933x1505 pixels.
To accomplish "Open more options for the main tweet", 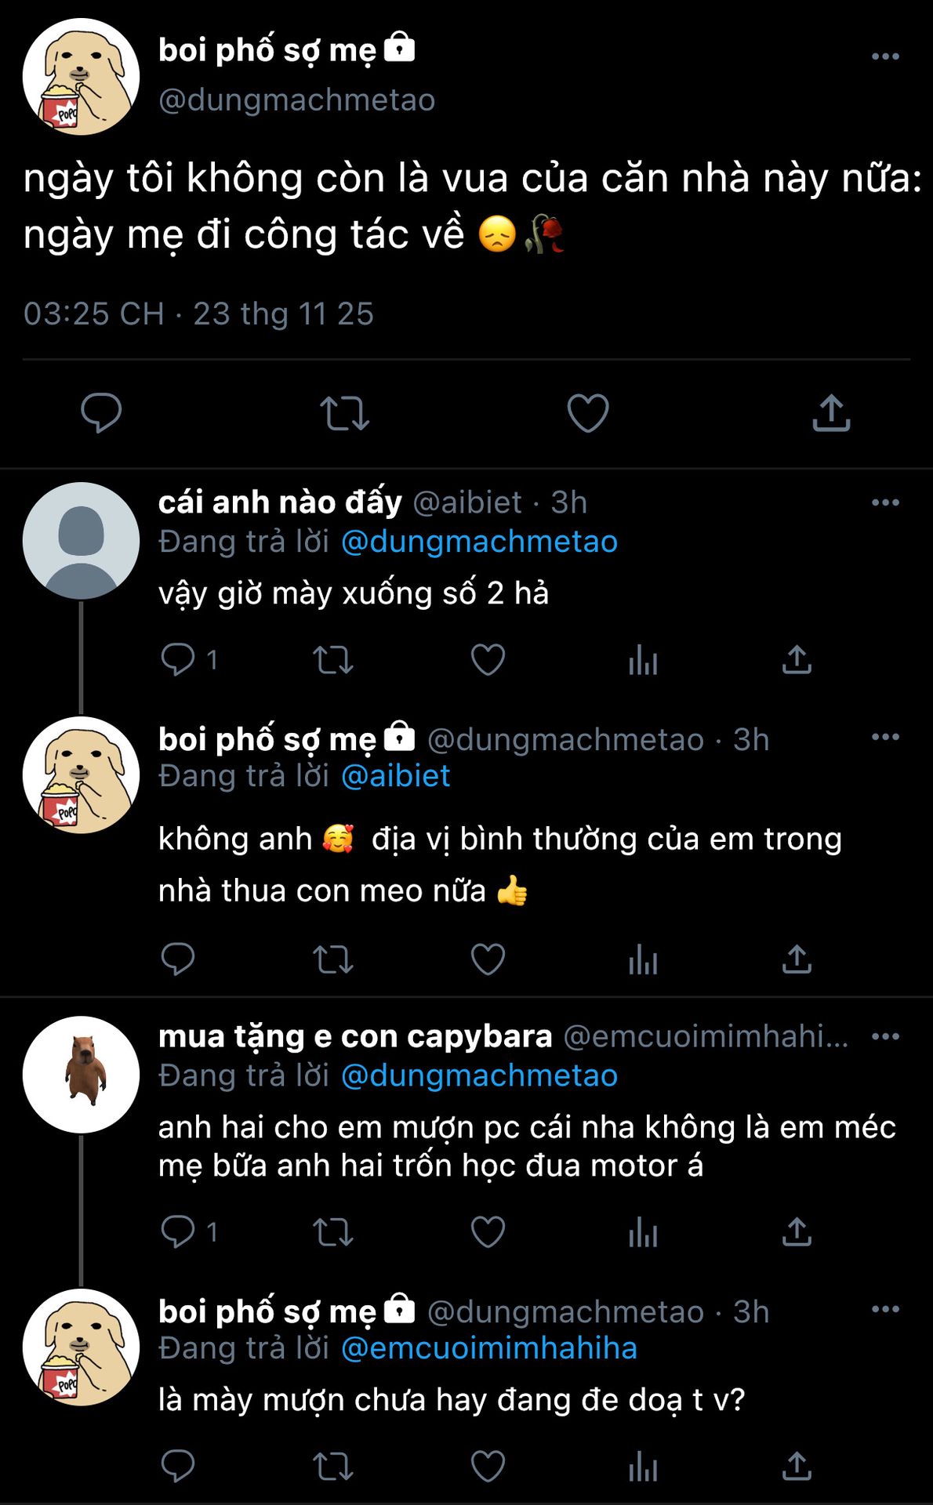I will coord(885,56).
